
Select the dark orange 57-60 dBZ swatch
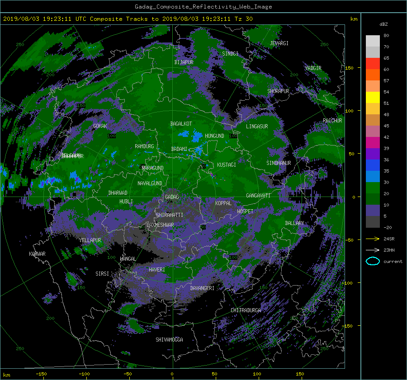pyautogui.click(x=373, y=75)
